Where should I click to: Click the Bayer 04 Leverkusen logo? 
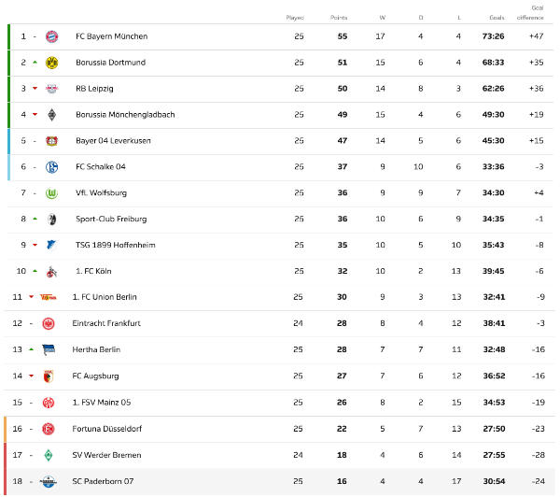(x=51, y=141)
